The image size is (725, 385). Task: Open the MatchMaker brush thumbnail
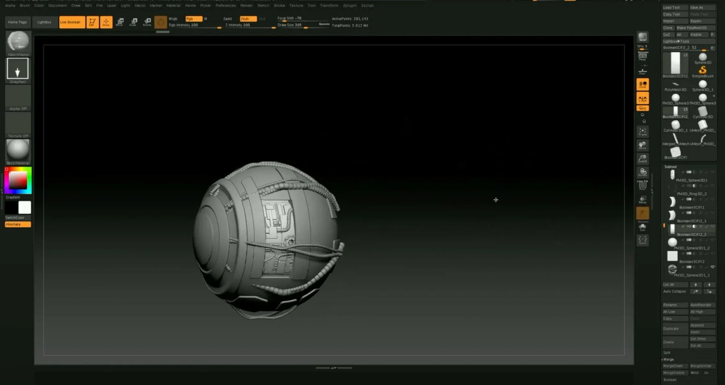pyautogui.click(x=18, y=43)
